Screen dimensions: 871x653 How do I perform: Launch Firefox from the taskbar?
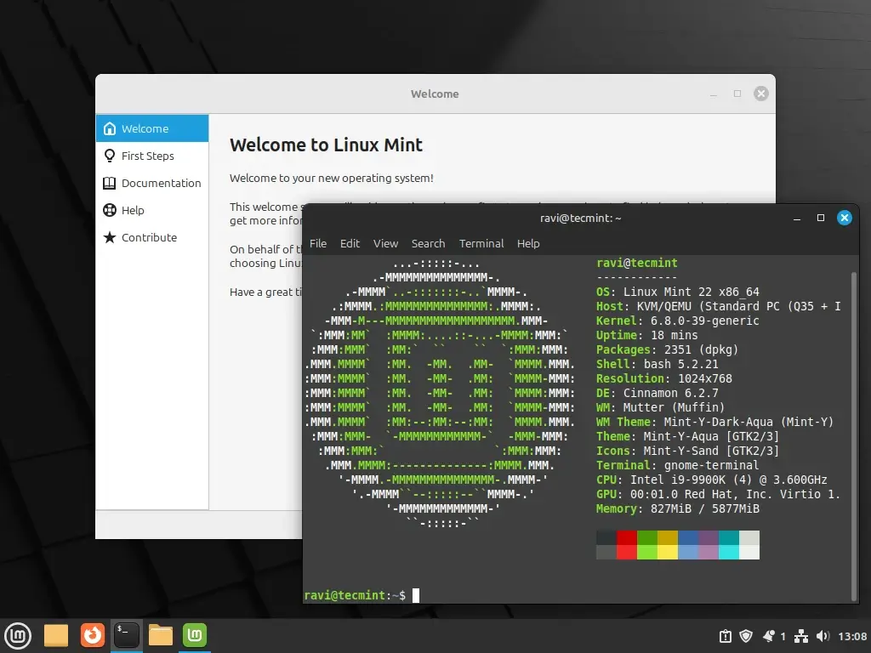pos(92,635)
